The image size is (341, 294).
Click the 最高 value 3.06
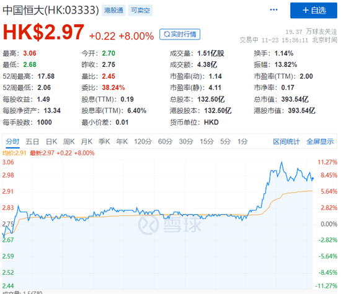click(x=30, y=53)
